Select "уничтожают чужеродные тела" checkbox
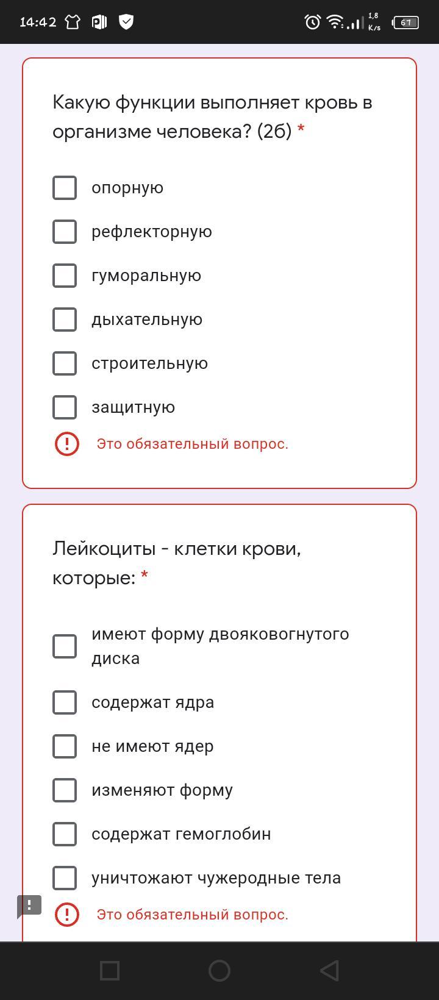 point(65,878)
